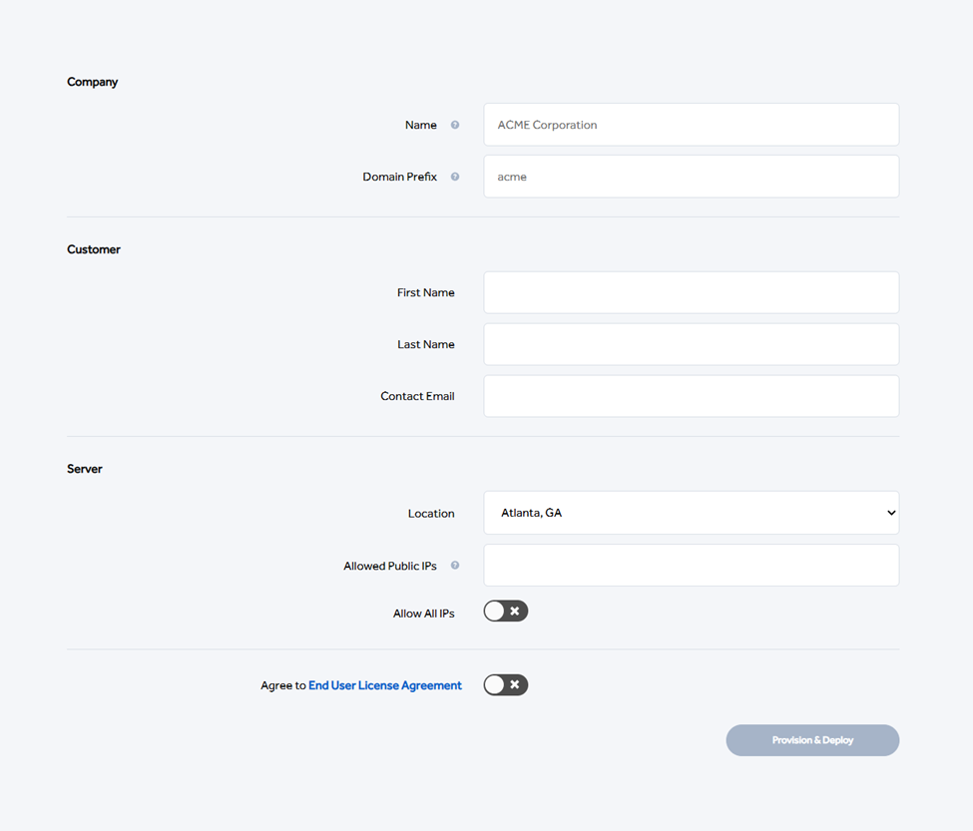The image size is (973, 831).
Task: Click the Company section heading
Action: pos(93,82)
